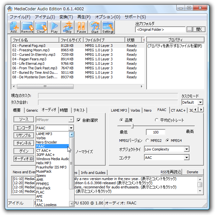Click the MediaCoder app icon in title bar
This screenshot has width=215, height=215.
point(10,9)
